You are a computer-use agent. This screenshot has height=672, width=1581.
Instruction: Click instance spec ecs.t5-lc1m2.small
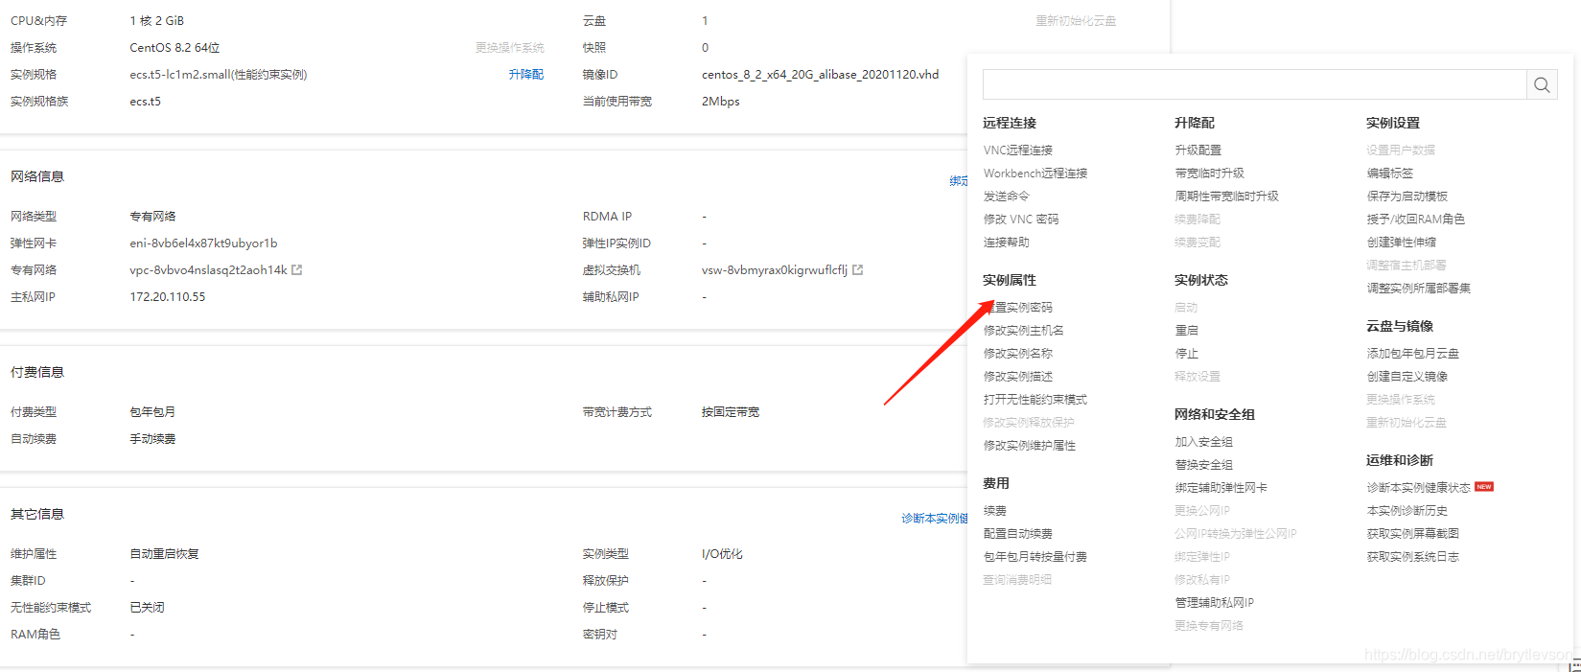point(219,75)
